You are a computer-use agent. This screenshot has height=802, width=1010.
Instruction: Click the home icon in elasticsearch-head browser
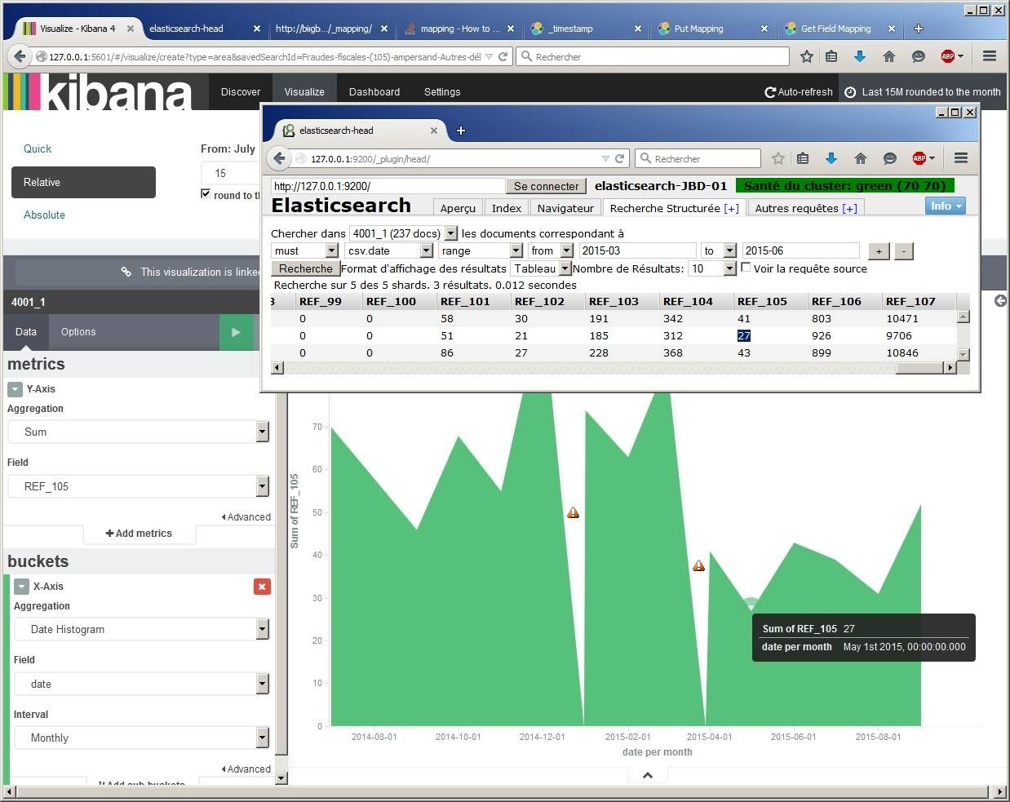click(x=860, y=158)
